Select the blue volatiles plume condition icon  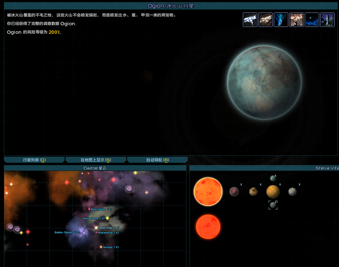[x=281, y=20]
